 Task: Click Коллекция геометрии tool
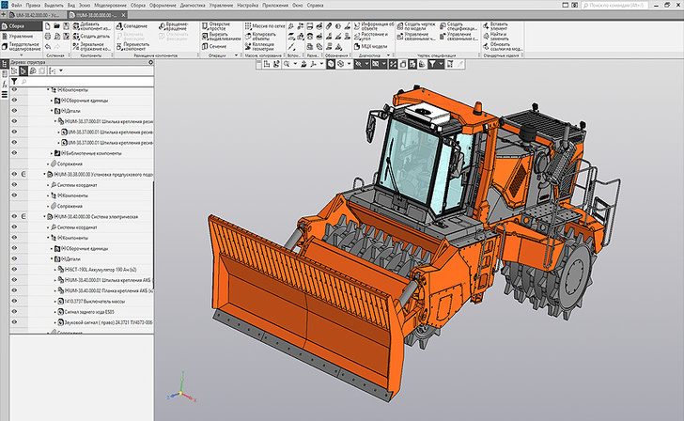click(259, 46)
